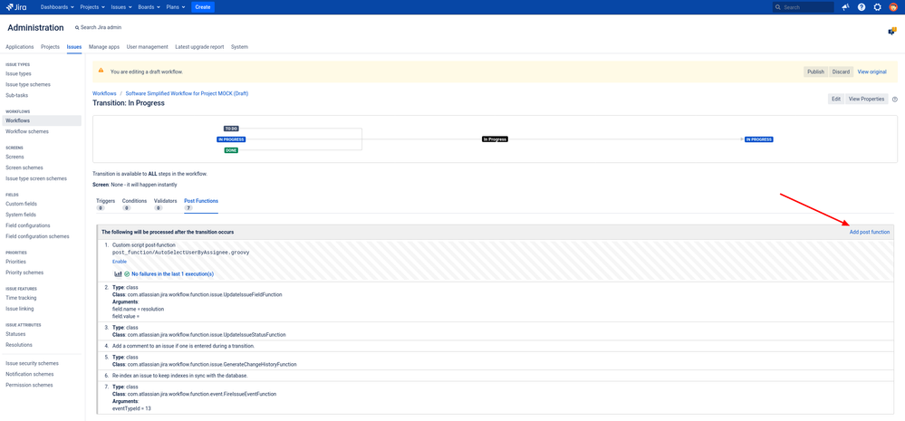
Task: Open Issue types in the sidebar
Action: tap(18, 74)
